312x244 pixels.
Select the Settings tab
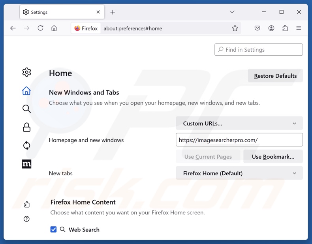(x=62, y=12)
